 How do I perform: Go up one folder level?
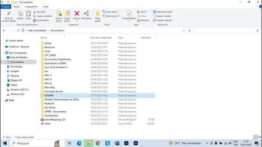coord(18,31)
